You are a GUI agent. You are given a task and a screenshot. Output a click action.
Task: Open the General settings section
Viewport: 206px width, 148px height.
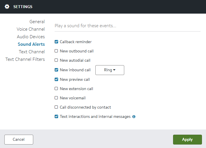[x=37, y=22]
